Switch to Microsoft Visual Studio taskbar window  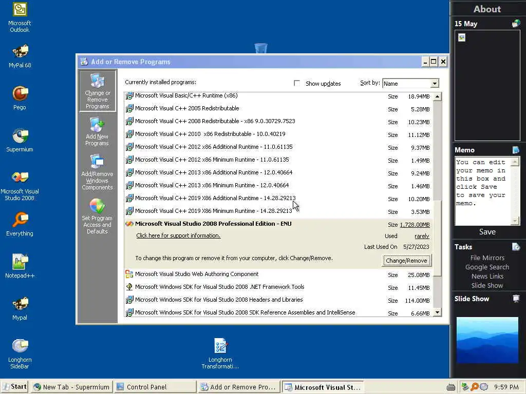pyautogui.click(x=323, y=387)
